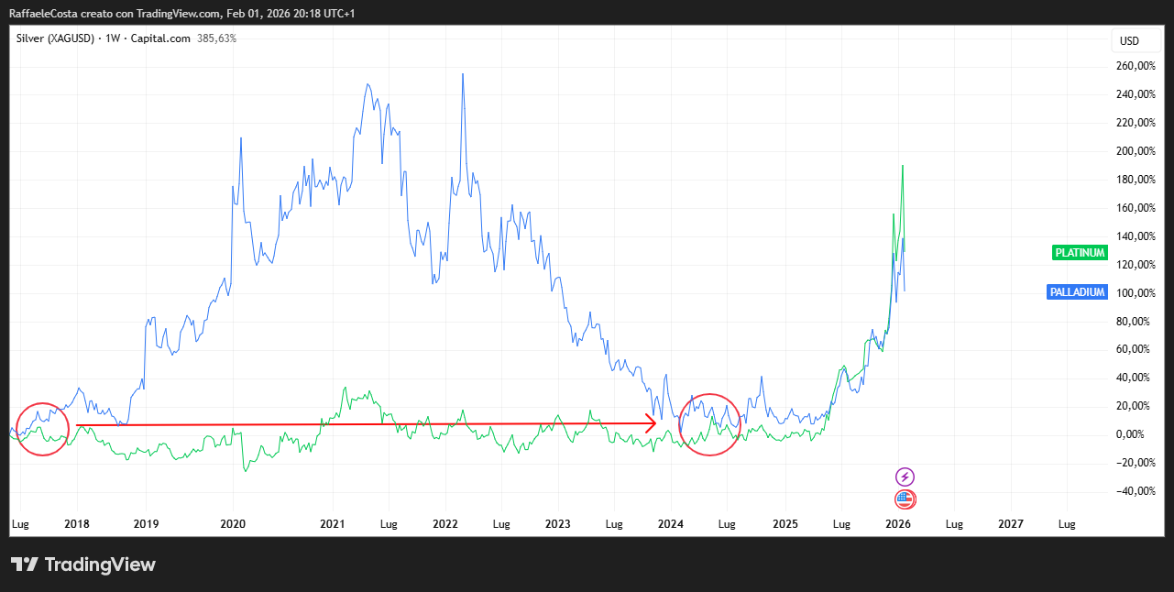Click the 2020 label on time axis
This screenshot has width=1174, height=592.
coord(233,524)
